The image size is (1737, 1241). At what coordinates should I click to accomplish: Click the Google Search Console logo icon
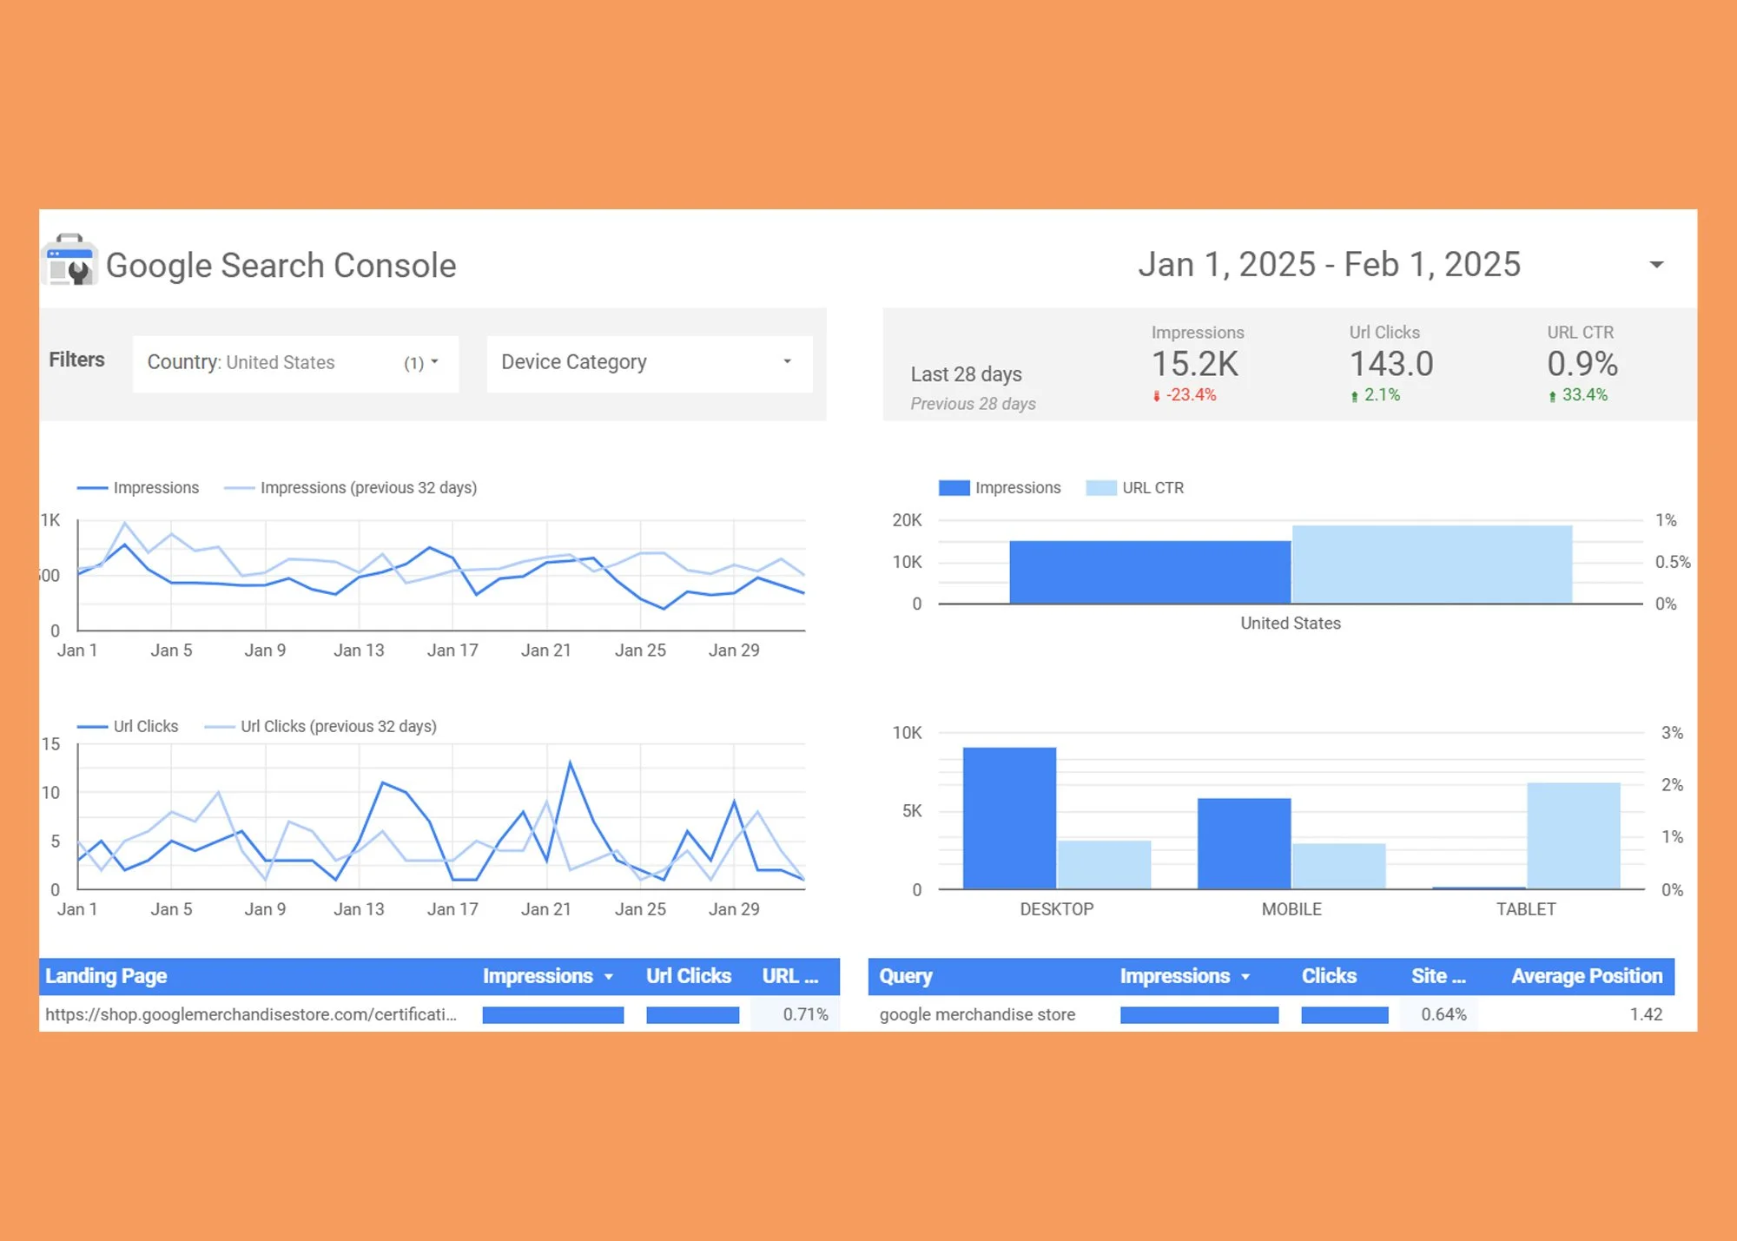click(x=69, y=260)
